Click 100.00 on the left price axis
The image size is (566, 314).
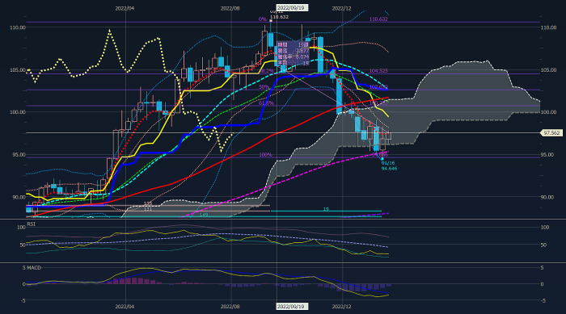click(18, 112)
